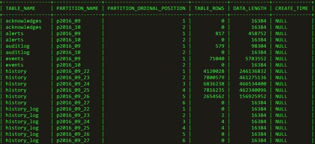Viewport: 315px width, 144px height.
Task: Select 'events' in the p2016_10 row
Action: click(x=14, y=65)
